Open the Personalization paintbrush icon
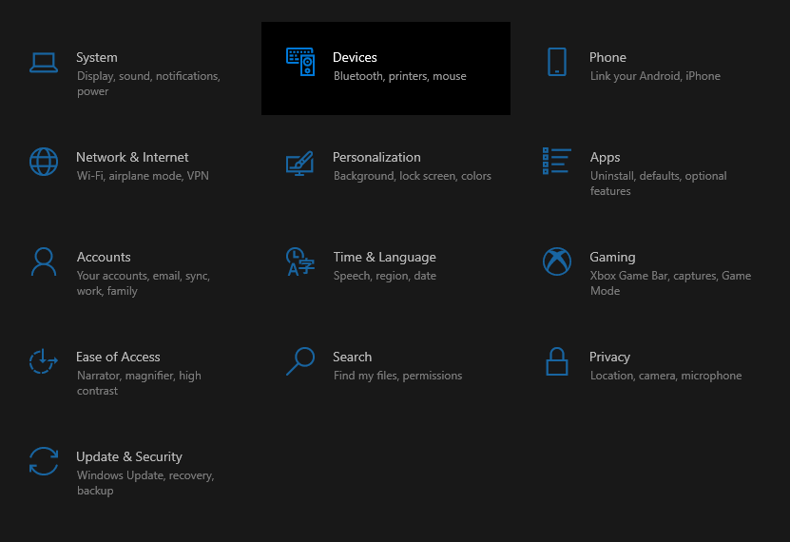The image size is (790, 542). (x=300, y=164)
